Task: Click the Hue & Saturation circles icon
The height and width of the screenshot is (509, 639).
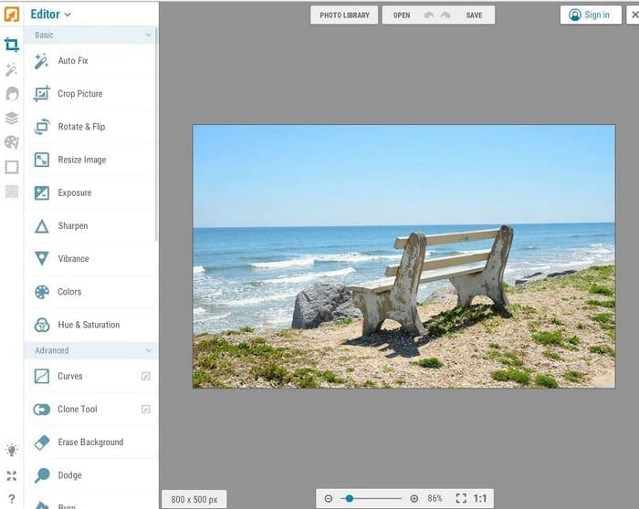Action: pyautogui.click(x=42, y=325)
